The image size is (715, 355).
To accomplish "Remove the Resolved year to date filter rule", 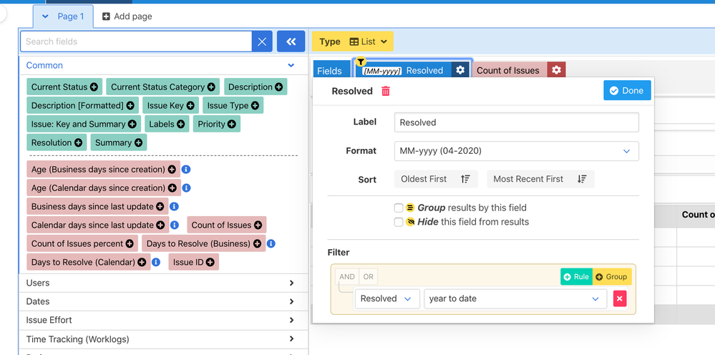I will click(x=620, y=299).
